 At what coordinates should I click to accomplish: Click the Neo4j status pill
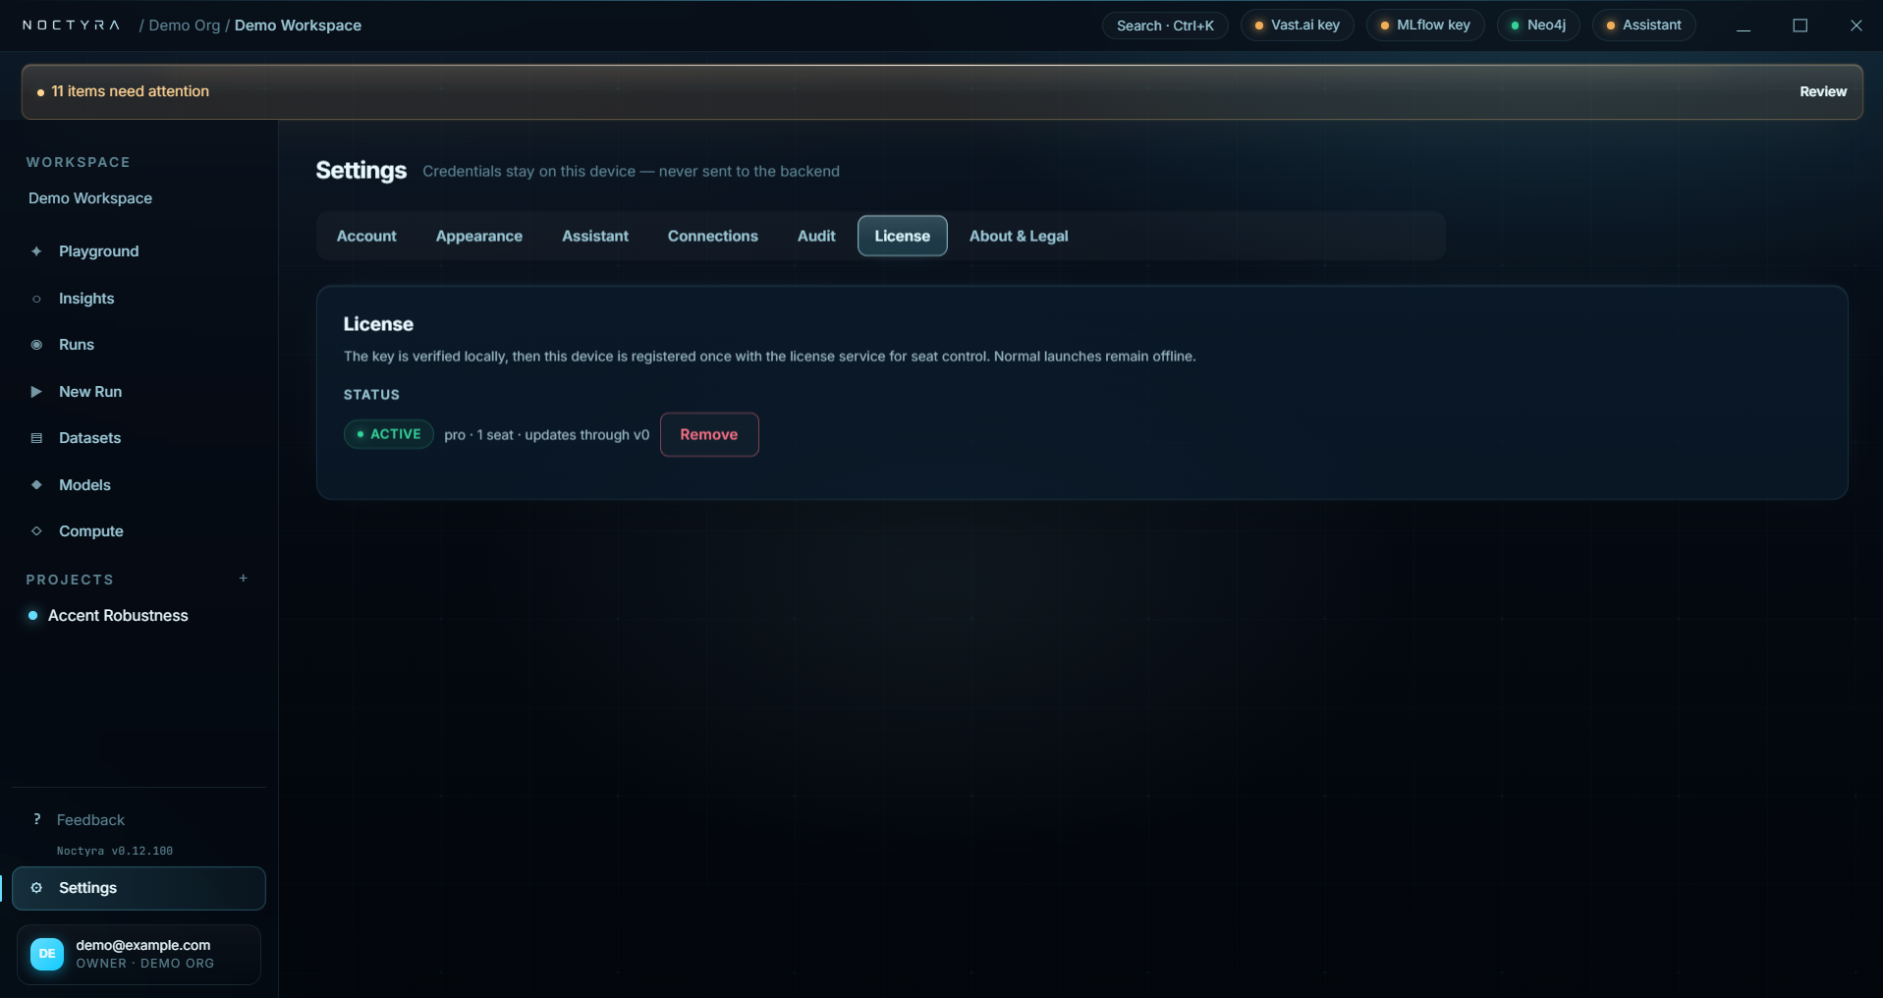tap(1538, 26)
